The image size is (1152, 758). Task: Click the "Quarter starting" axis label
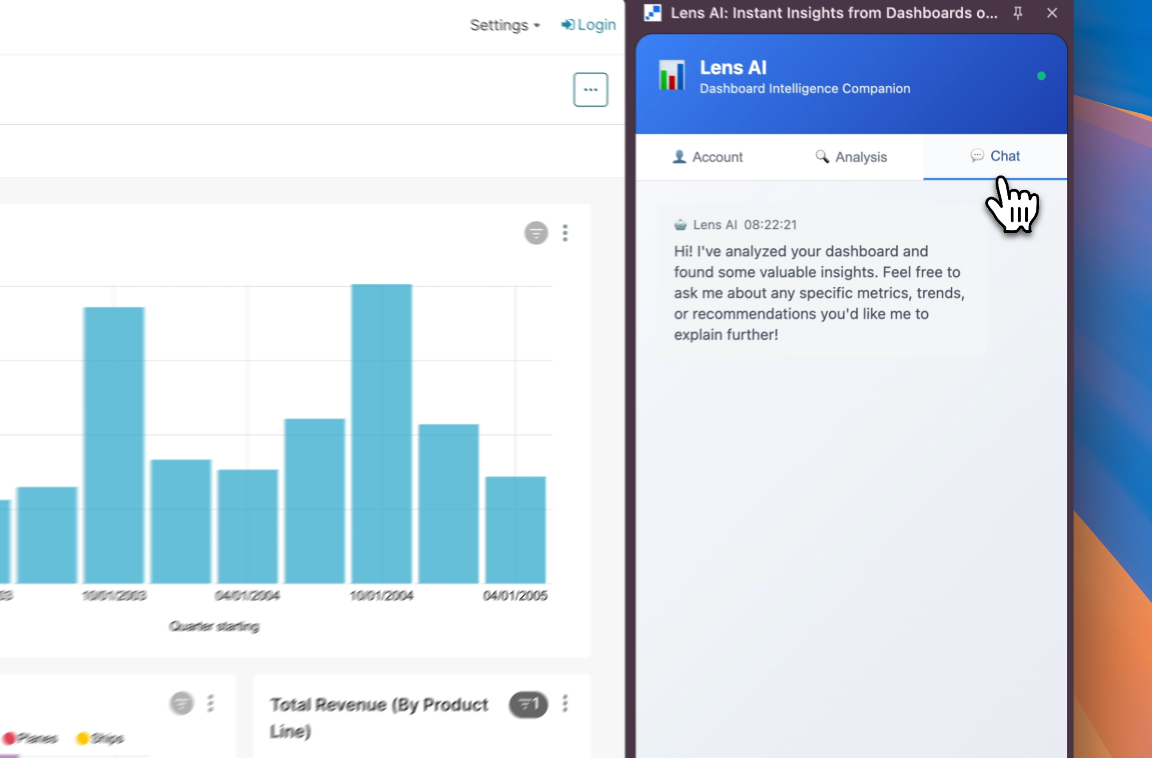(x=214, y=626)
